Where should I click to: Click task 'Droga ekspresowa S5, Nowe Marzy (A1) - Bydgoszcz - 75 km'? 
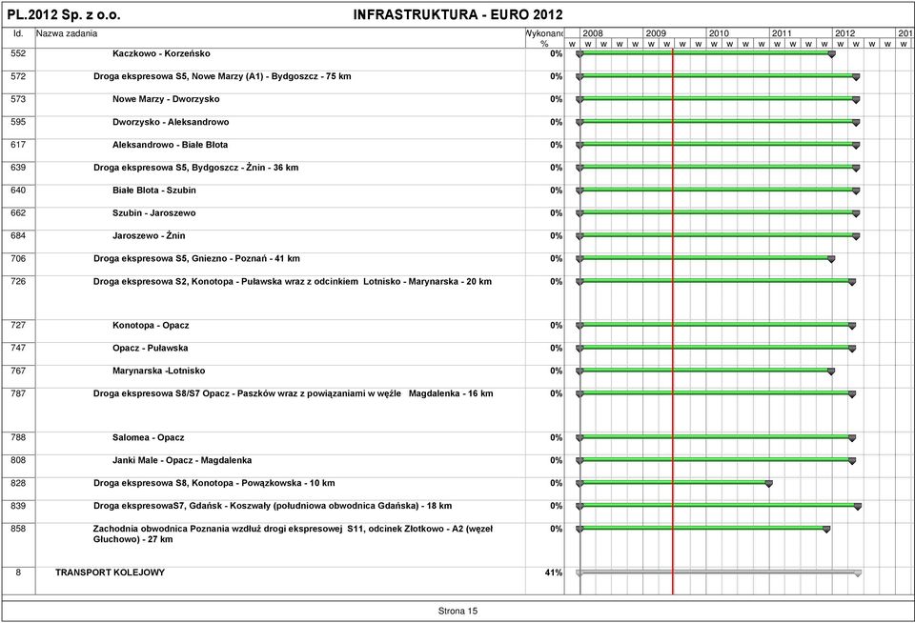click(x=222, y=76)
